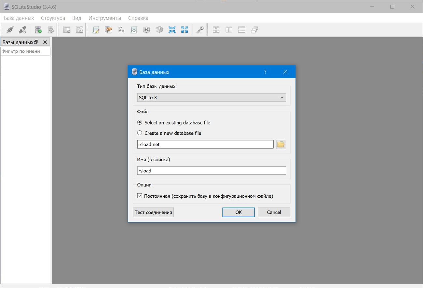423x288 pixels.
Task: Select the existing database file option
Action: tap(140, 122)
